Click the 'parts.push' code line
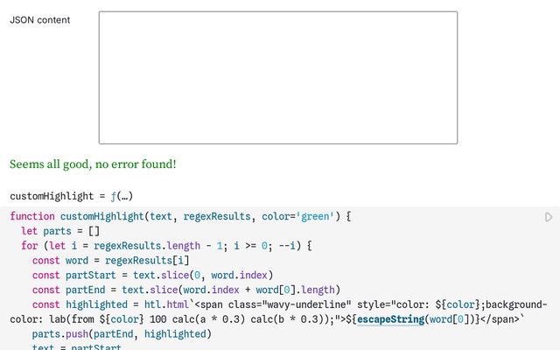Viewport: 560px width, 350px height. [59, 334]
